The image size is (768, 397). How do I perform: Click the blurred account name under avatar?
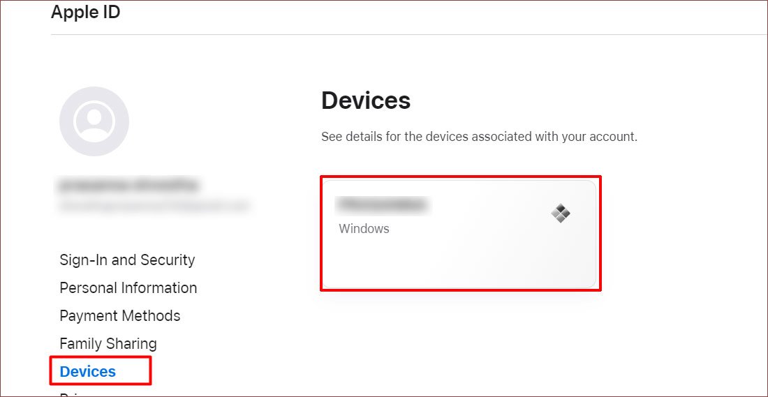click(x=129, y=185)
